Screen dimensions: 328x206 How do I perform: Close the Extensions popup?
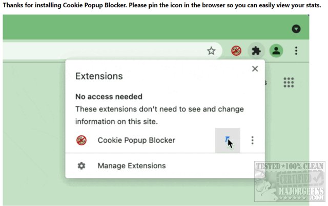tap(255, 69)
